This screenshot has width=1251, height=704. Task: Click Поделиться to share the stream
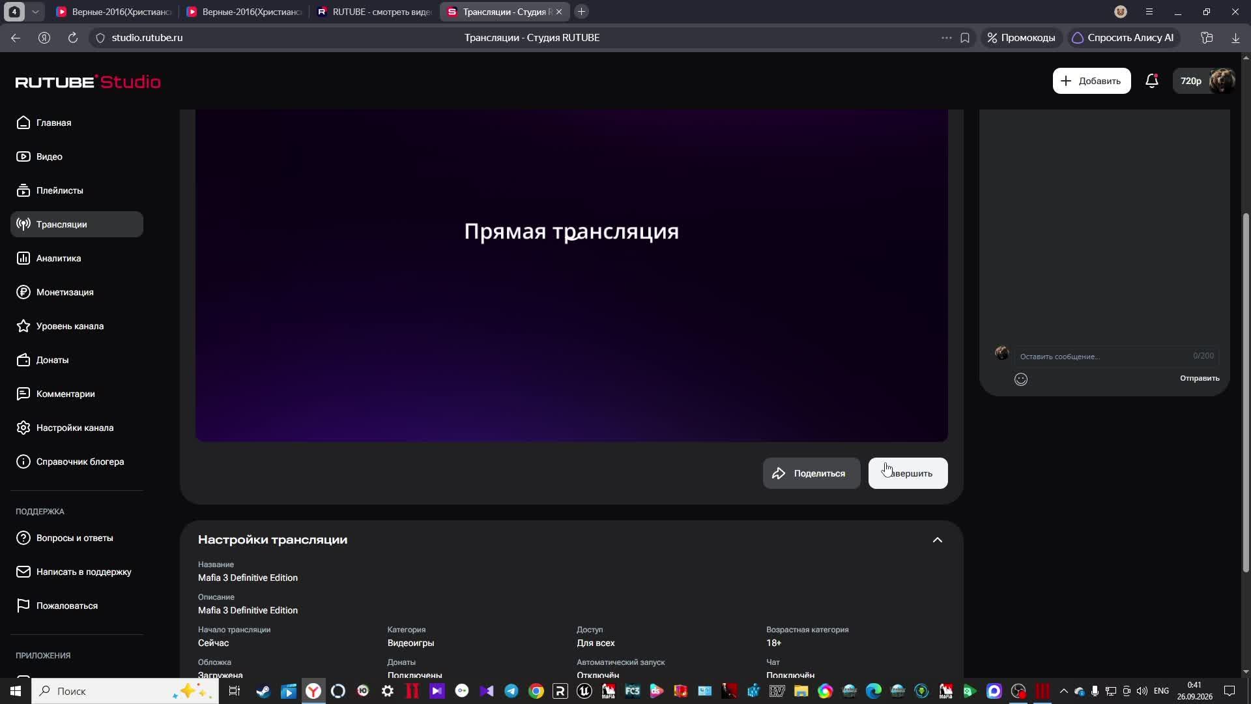click(811, 473)
